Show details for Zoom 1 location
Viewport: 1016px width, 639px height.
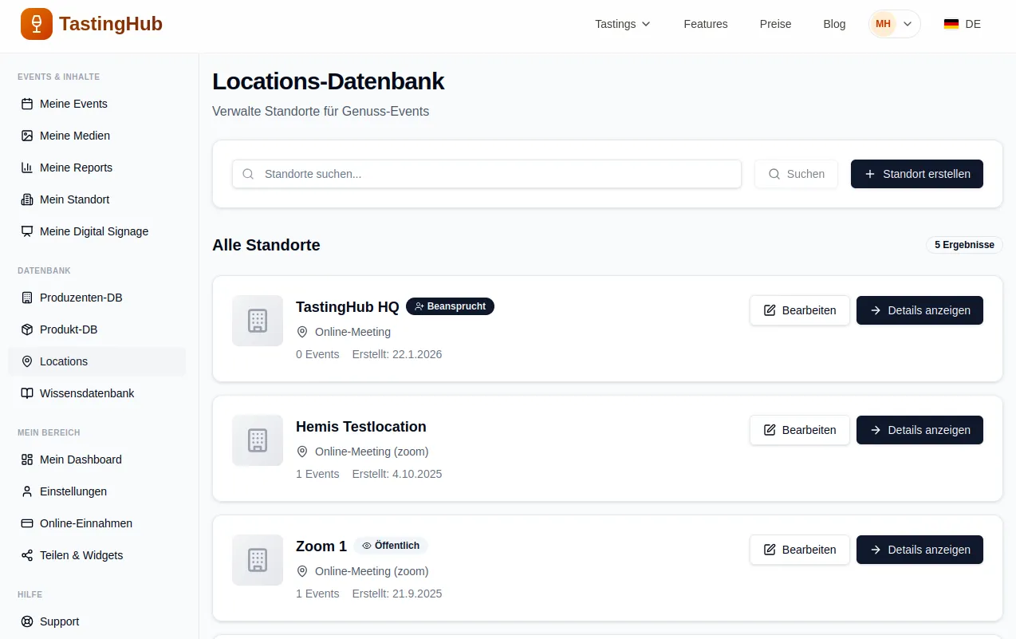click(920, 550)
